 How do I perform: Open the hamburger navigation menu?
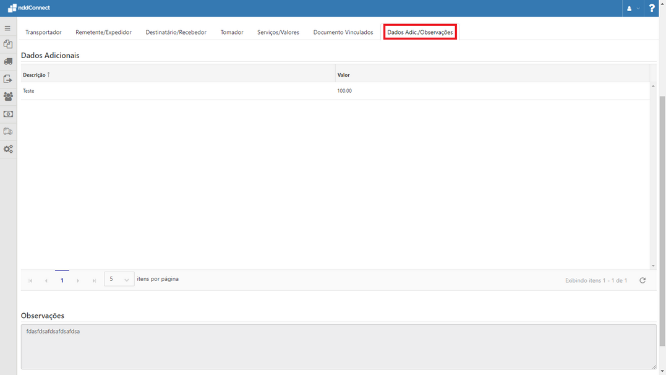coord(8,27)
